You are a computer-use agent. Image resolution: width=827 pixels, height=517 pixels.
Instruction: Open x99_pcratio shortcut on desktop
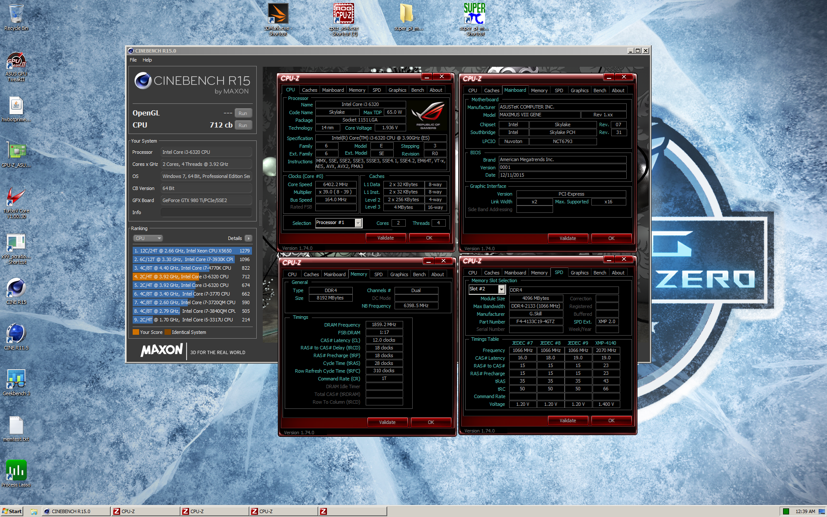click(x=16, y=249)
